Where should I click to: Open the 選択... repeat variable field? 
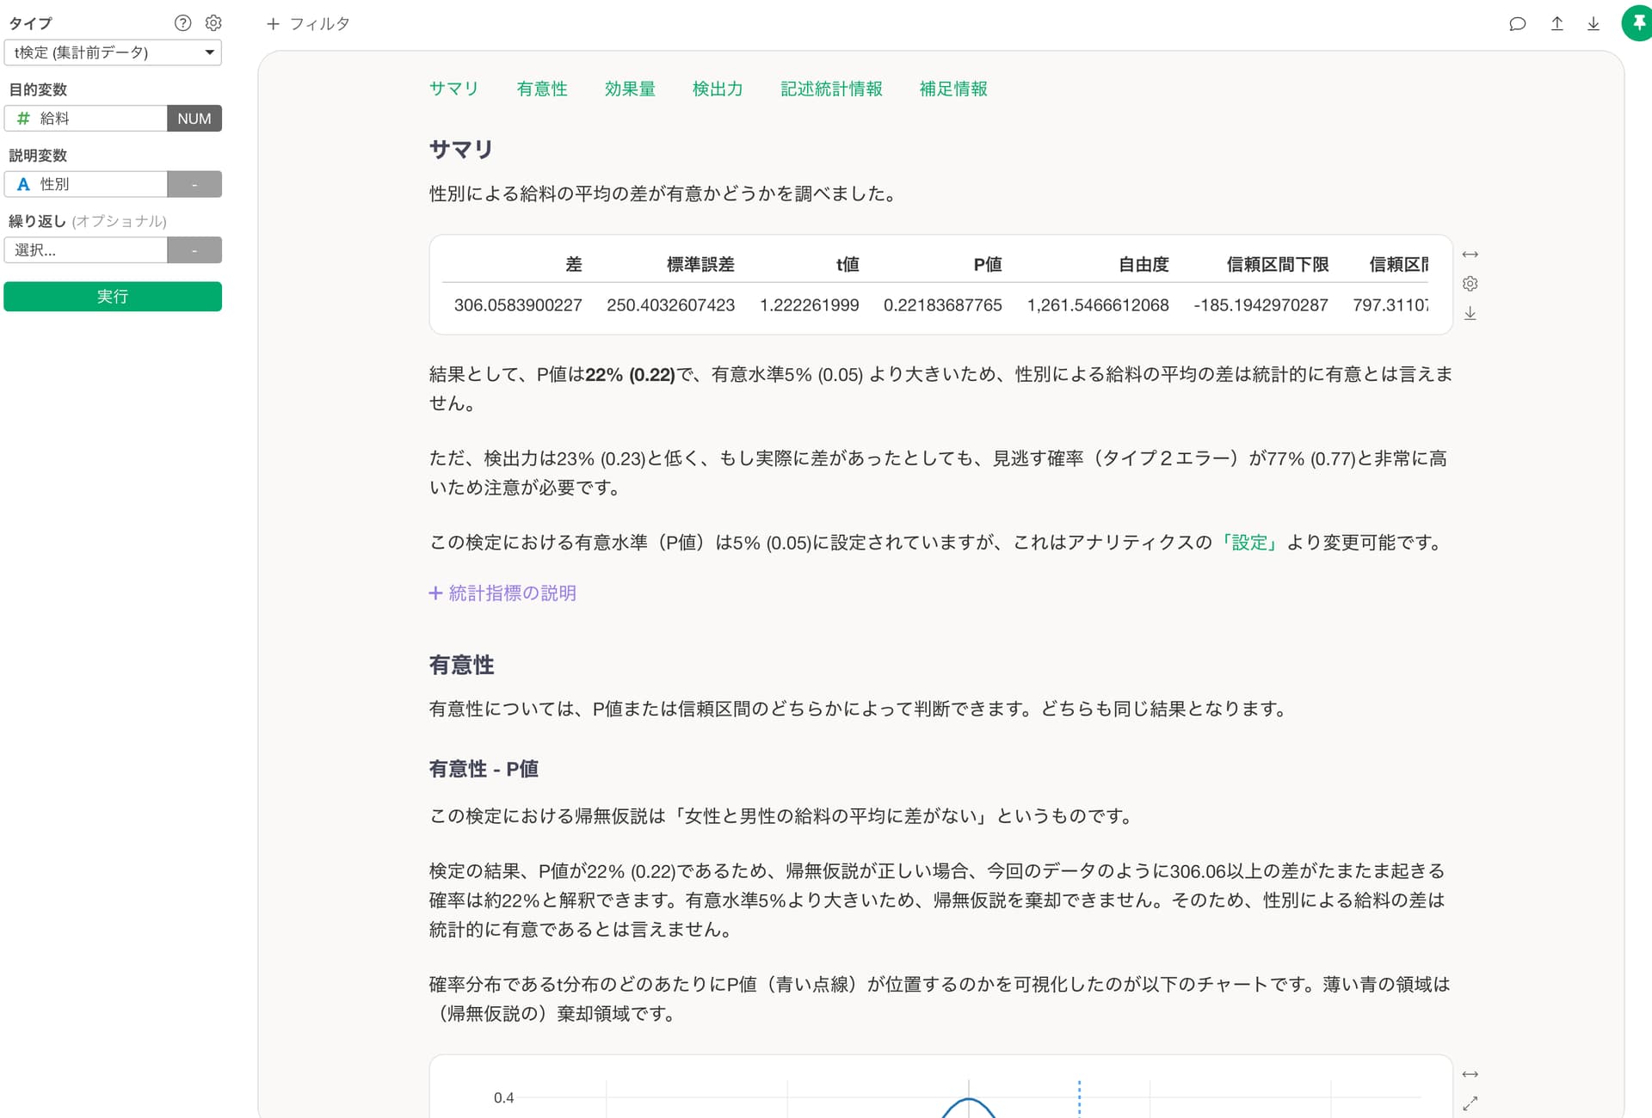[85, 250]
